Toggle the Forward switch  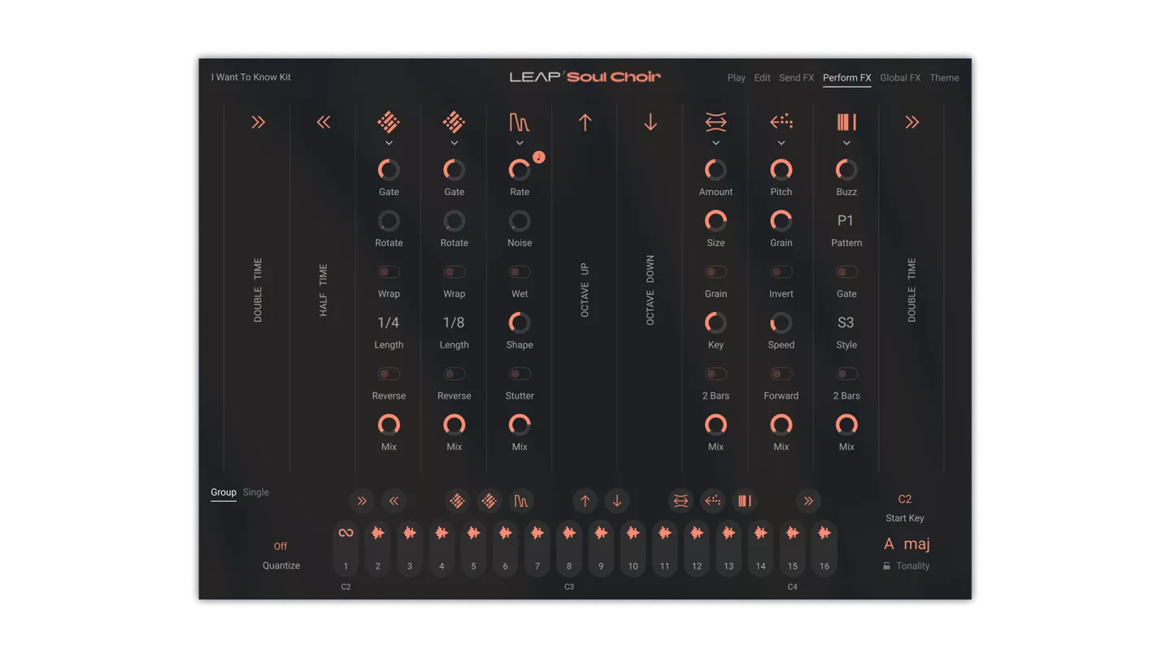tap(781, 374)
